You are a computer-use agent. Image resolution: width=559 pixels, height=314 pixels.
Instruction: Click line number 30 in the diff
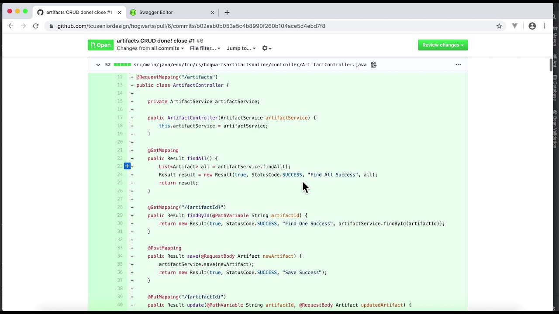pos(120,223)
